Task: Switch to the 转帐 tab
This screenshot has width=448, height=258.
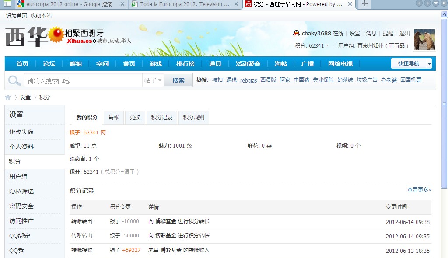Action: tap(113, 117)
